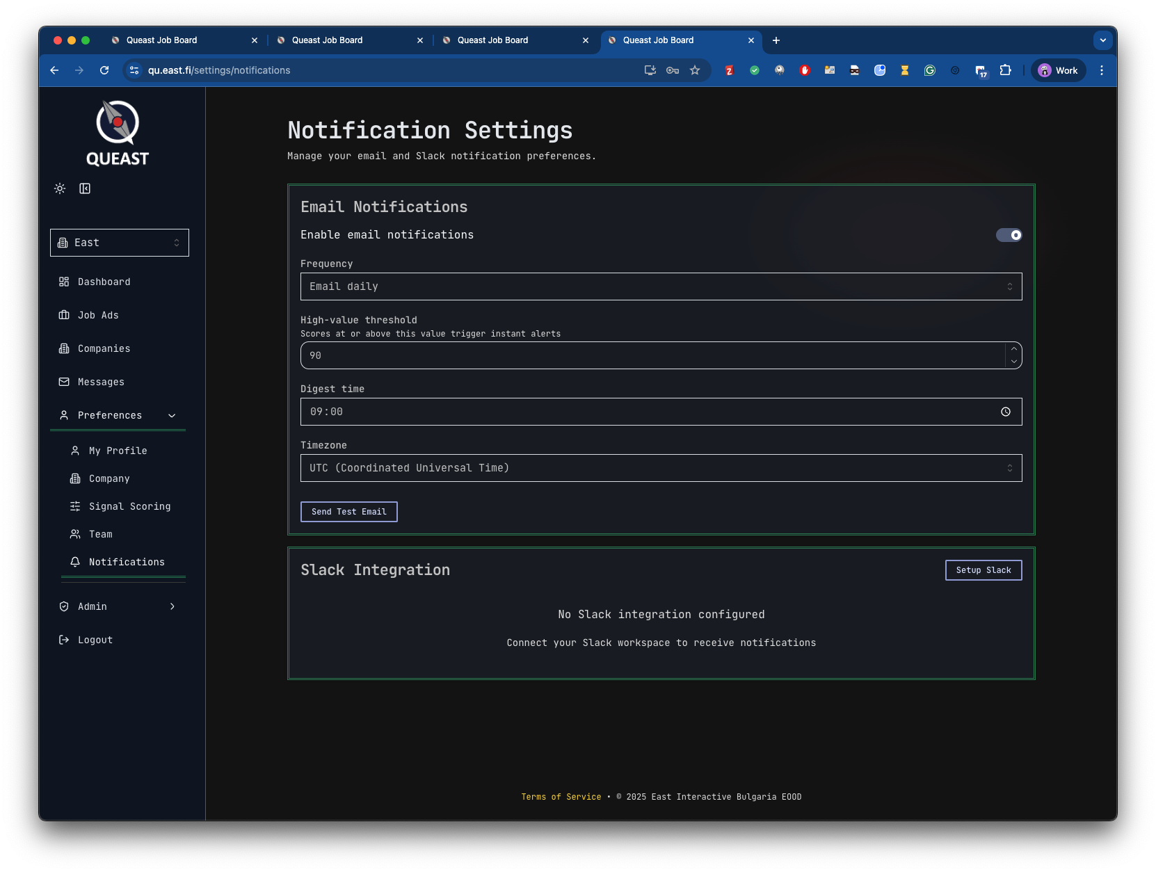
Task: Click the clock icon in Digest time field
Action: [x=1006, y=411]
